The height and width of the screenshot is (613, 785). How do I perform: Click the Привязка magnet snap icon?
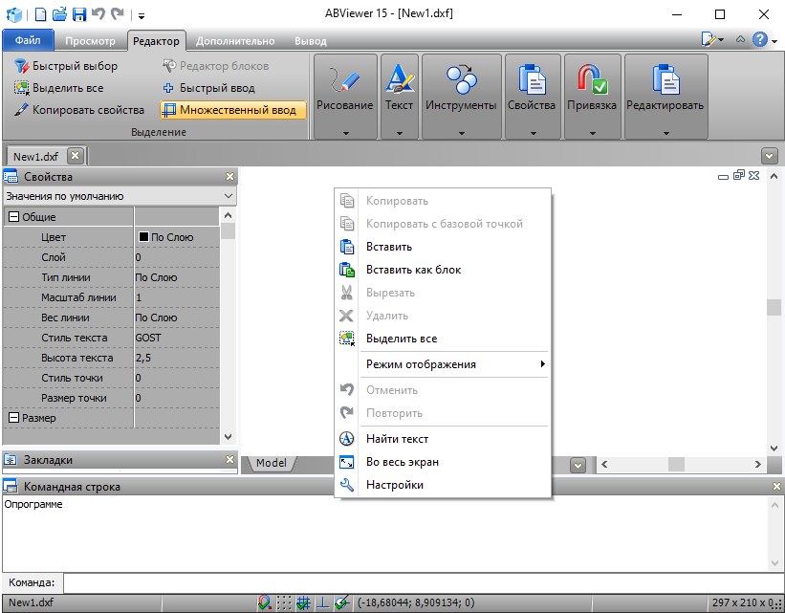click(x=593, y=81)
